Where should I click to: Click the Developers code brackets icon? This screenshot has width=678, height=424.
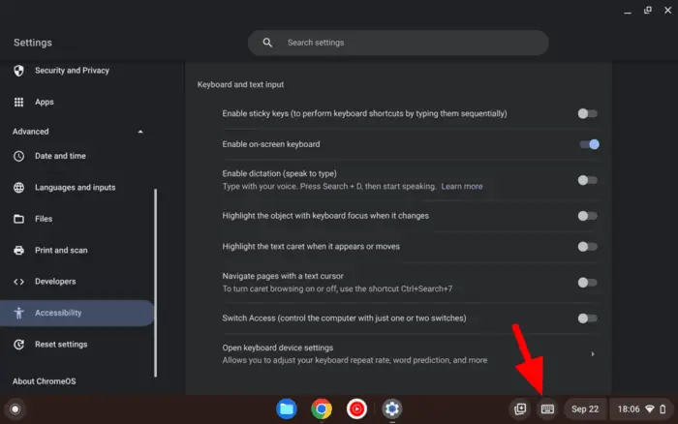coord(18,282)
